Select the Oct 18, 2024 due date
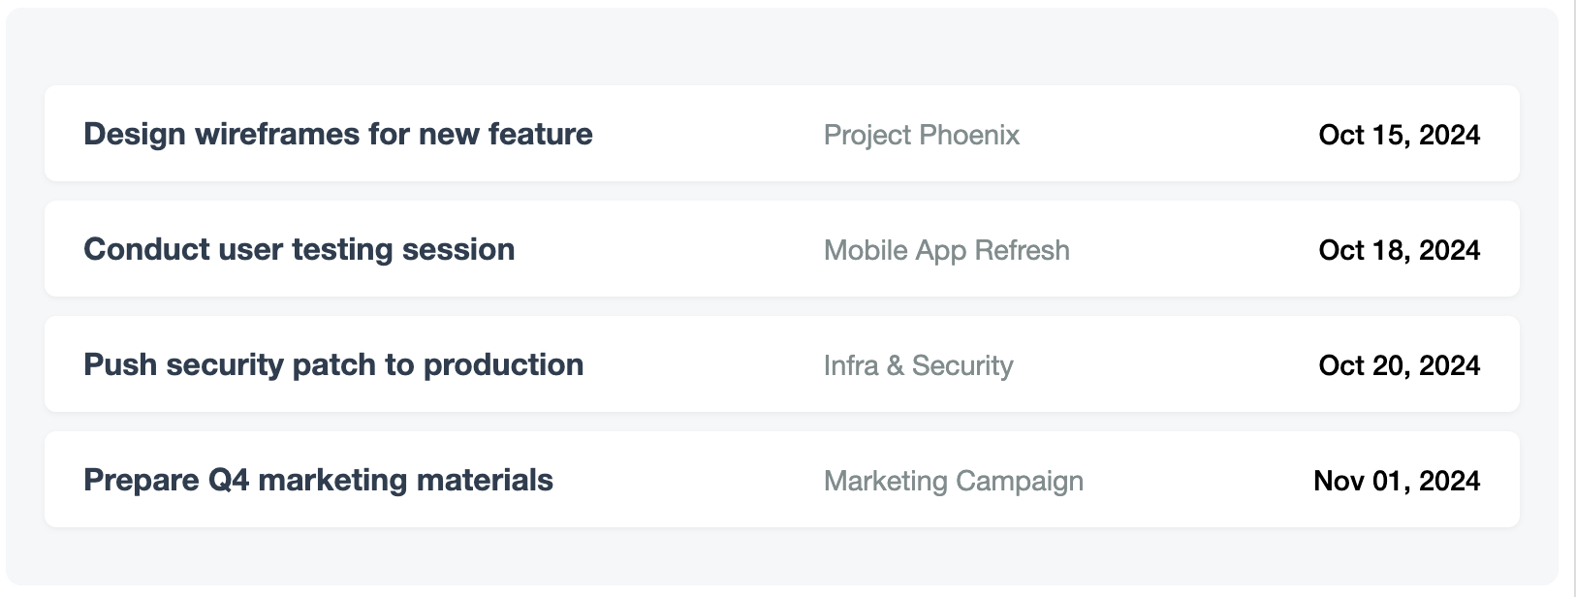The height and width of the screenshot is (597, 1576). tap(1400, 250)
